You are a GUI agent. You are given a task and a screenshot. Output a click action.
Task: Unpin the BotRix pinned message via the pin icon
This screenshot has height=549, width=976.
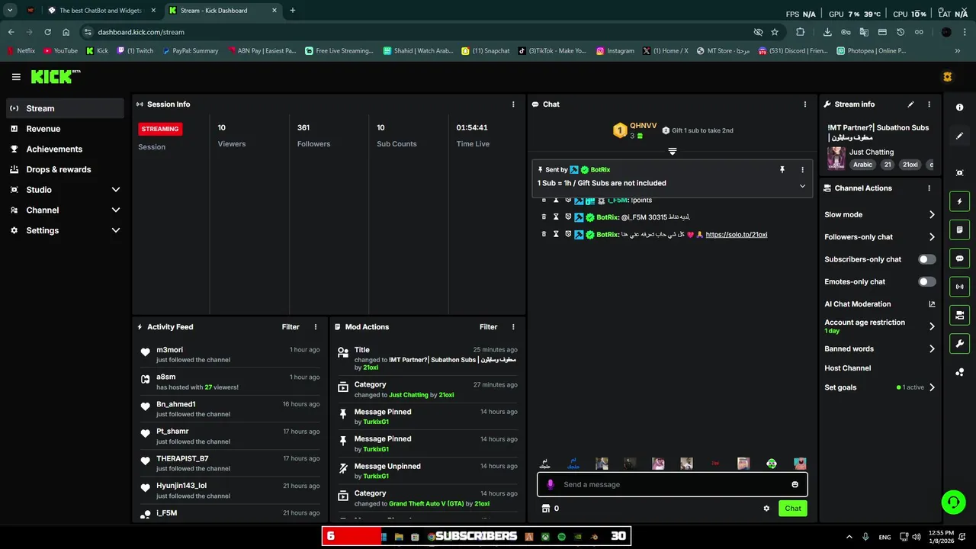pos(782,169)
